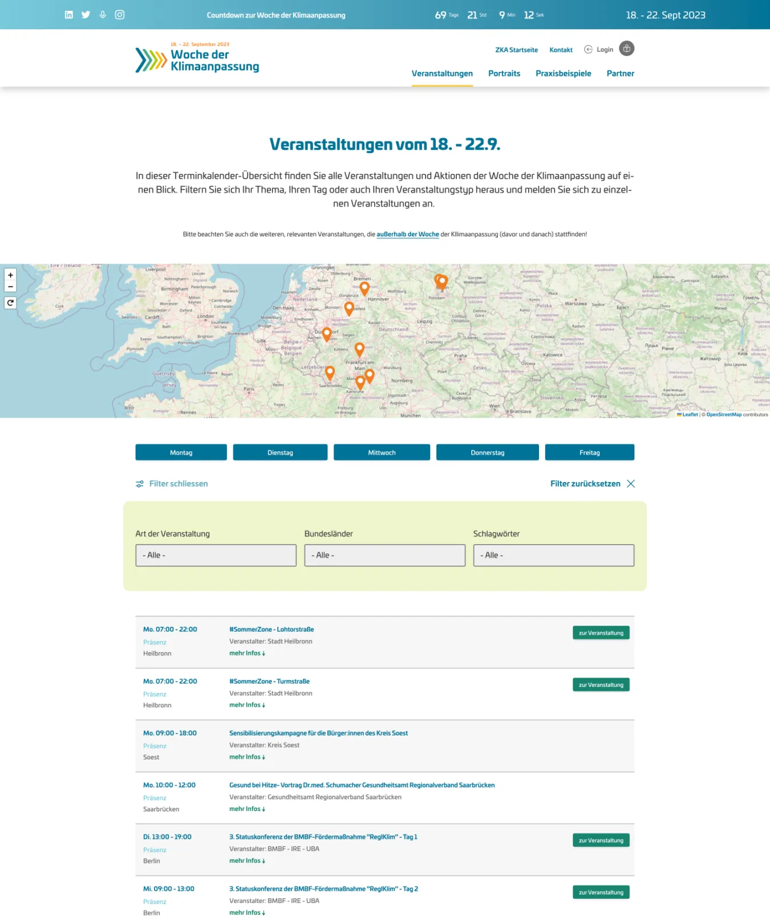
Task: Click zur Veranstaltung for Lohtorstraße
Action: tap(601, 633)
